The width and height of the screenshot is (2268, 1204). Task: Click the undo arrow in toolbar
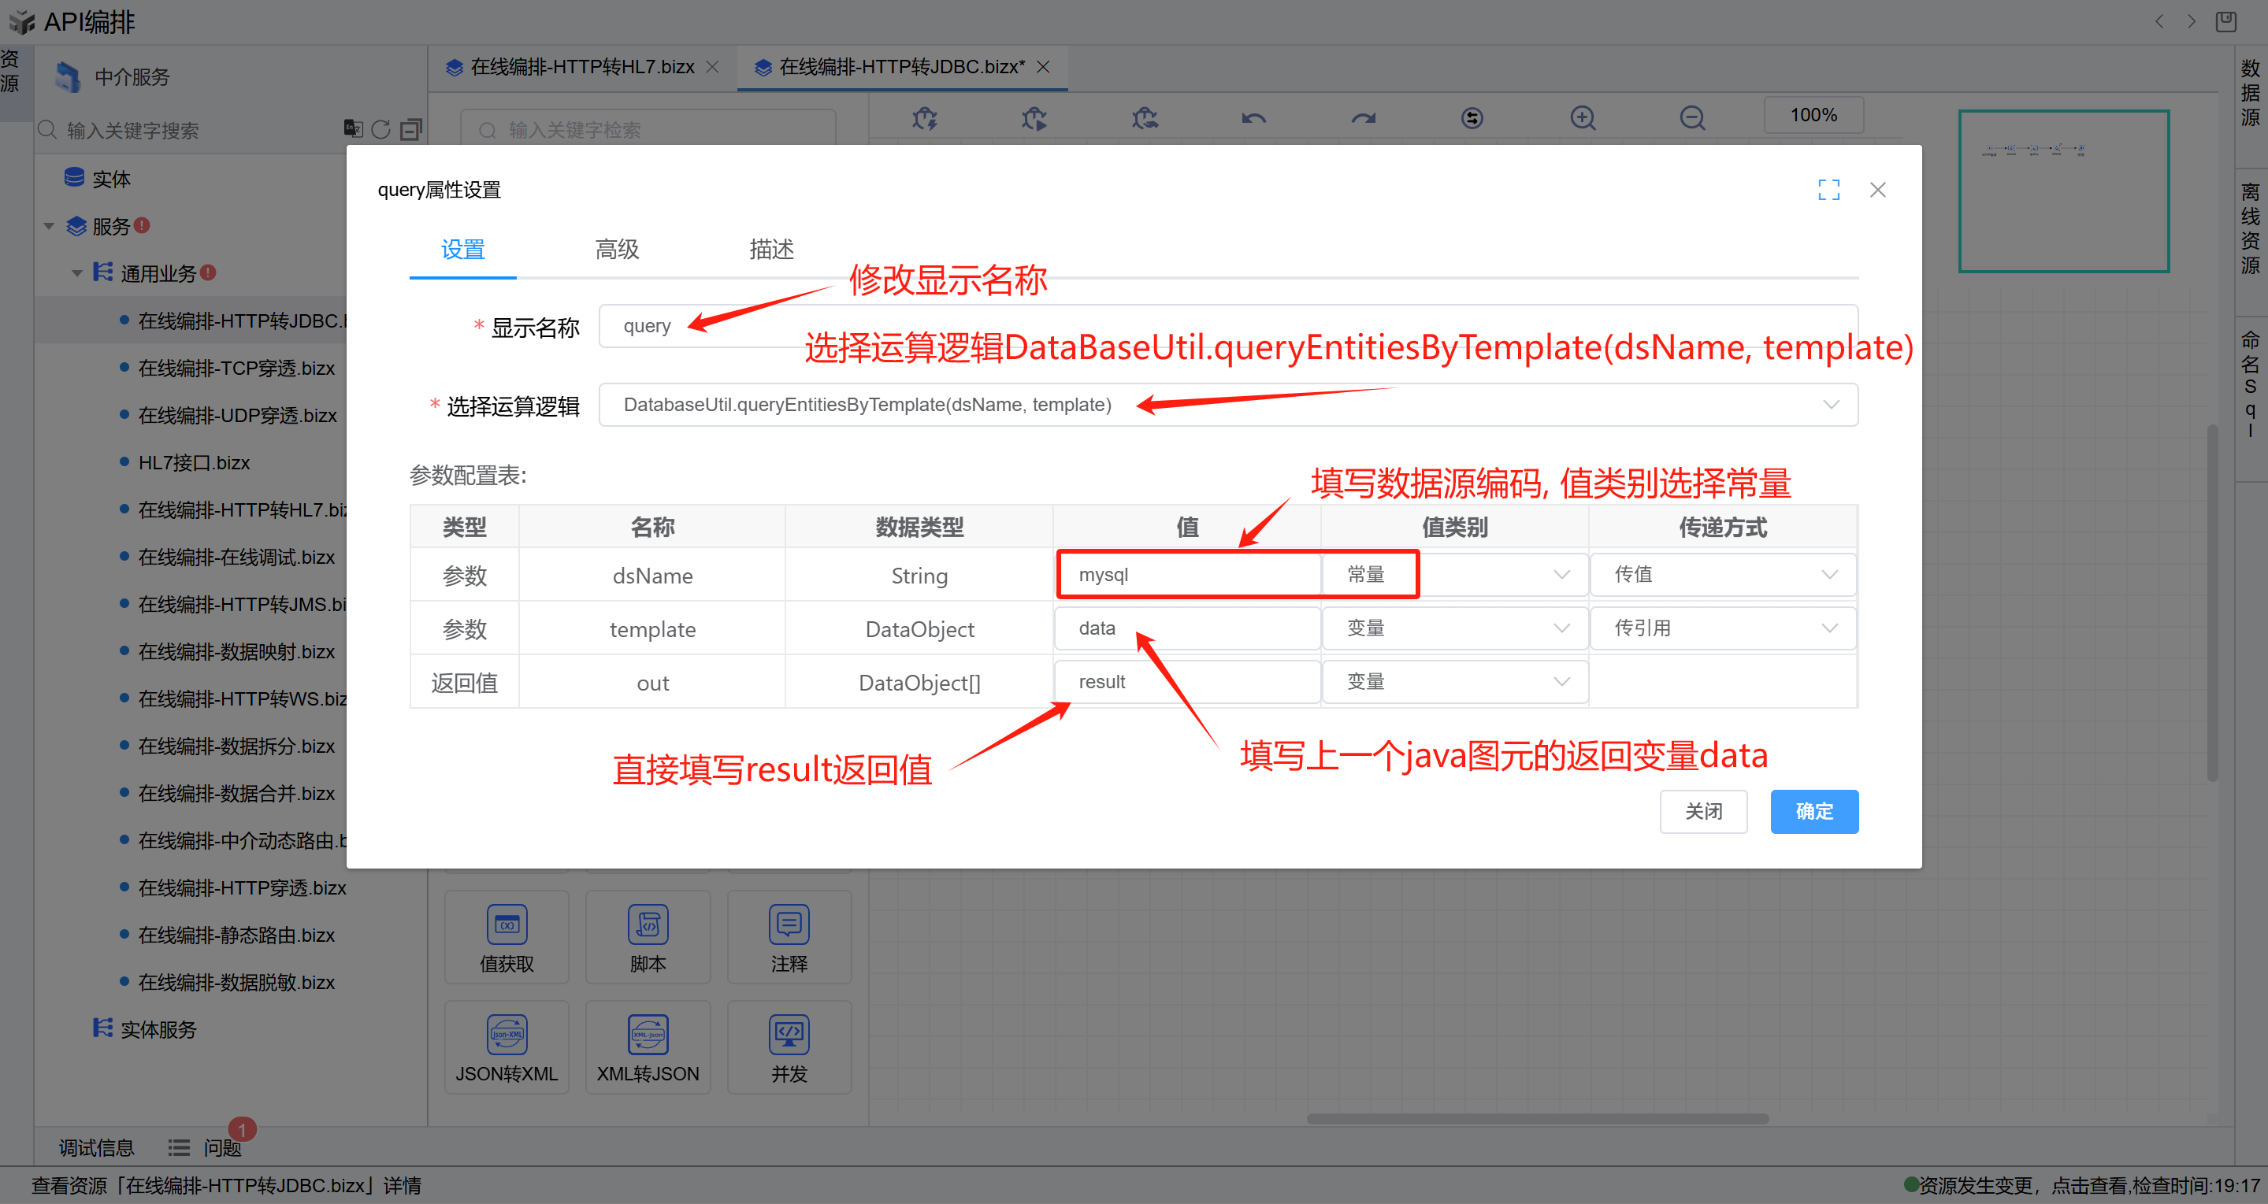pos(1253,118)
